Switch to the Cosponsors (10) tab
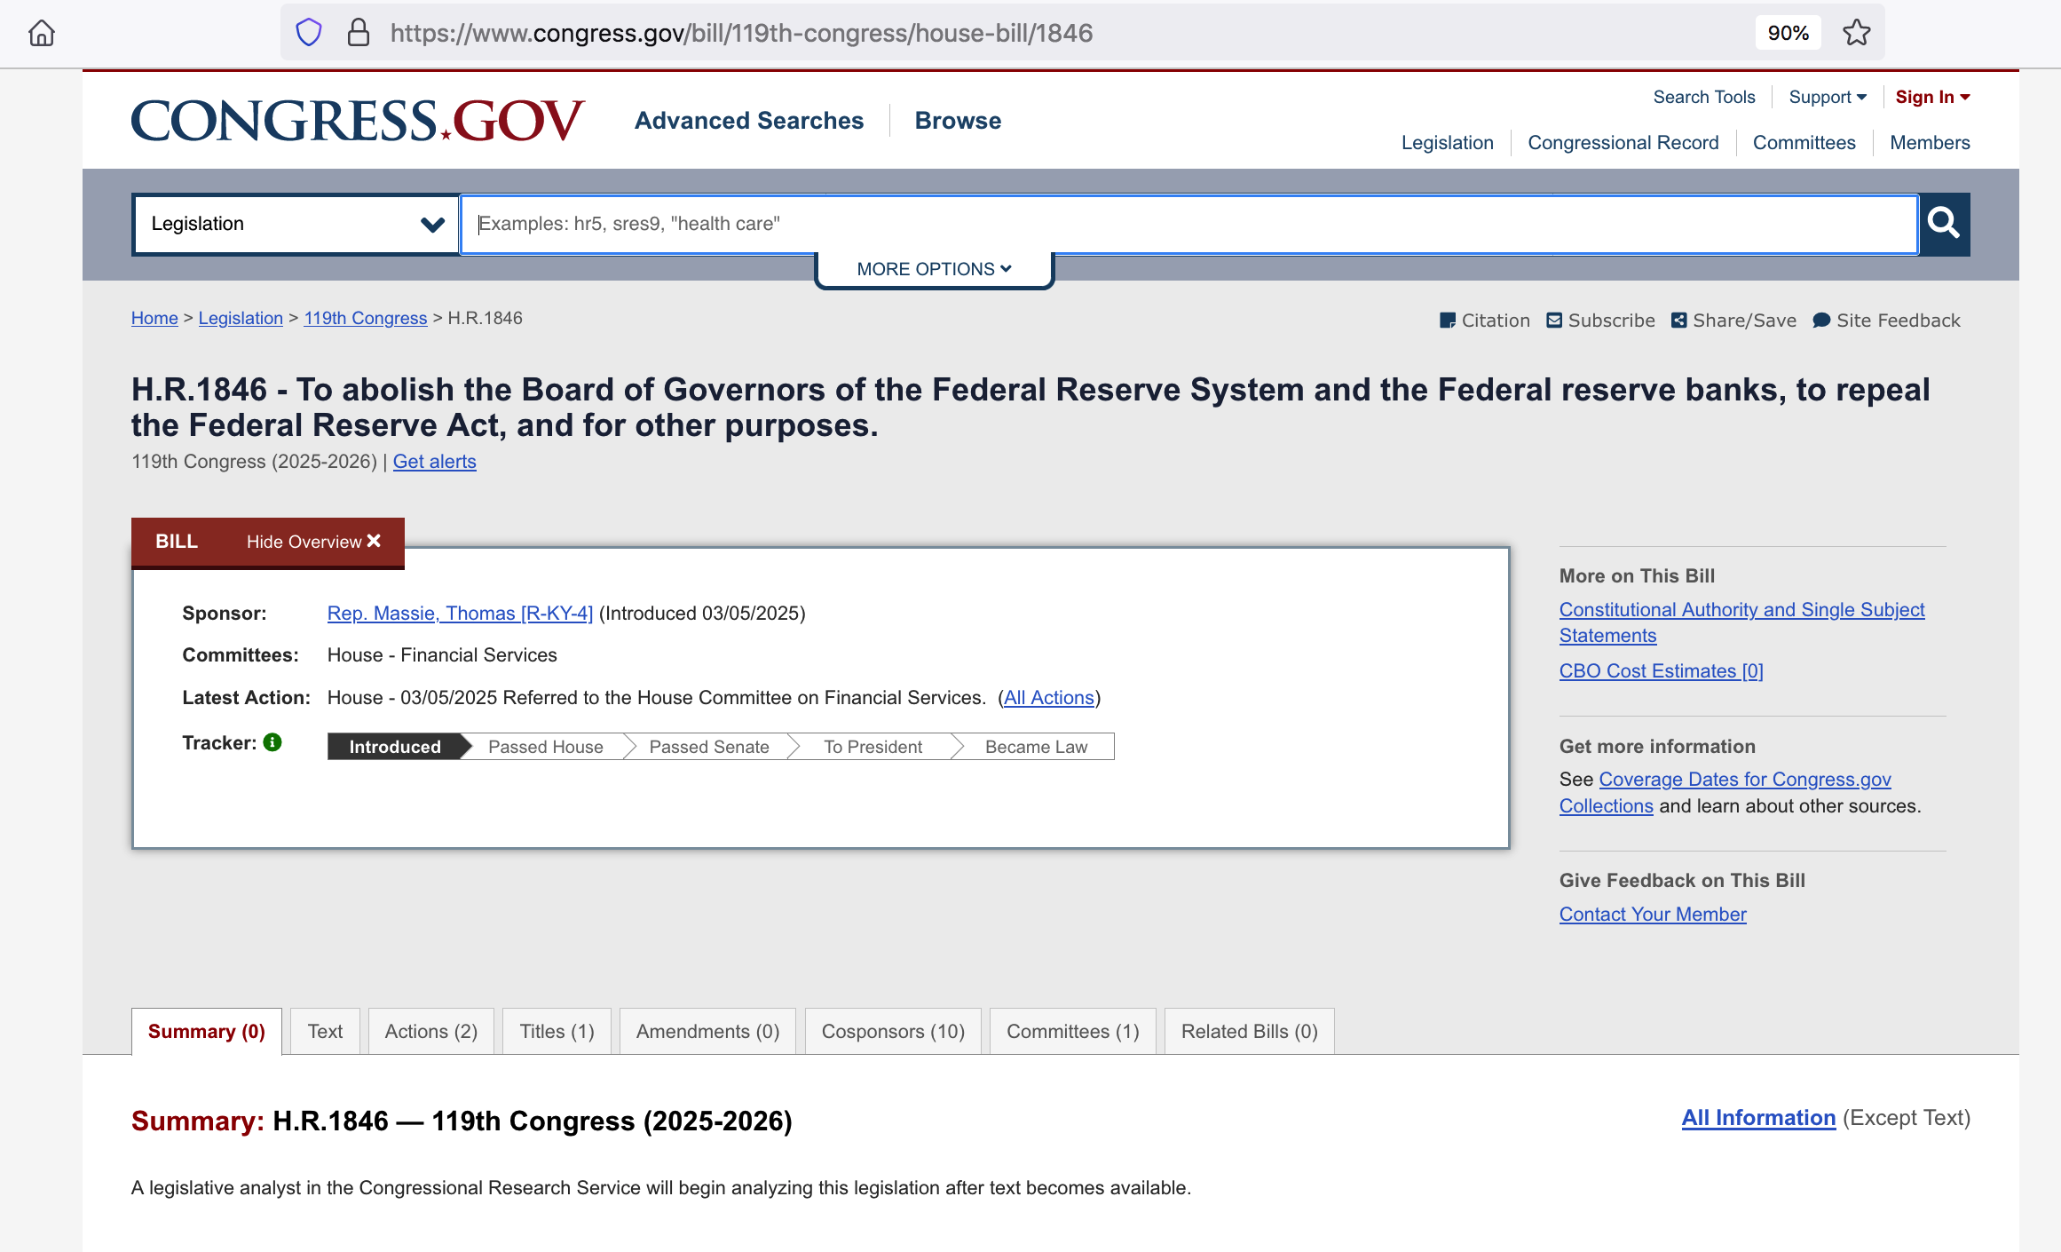The width and height of the screenshot is (2061, 1252). click(892, 1032)
